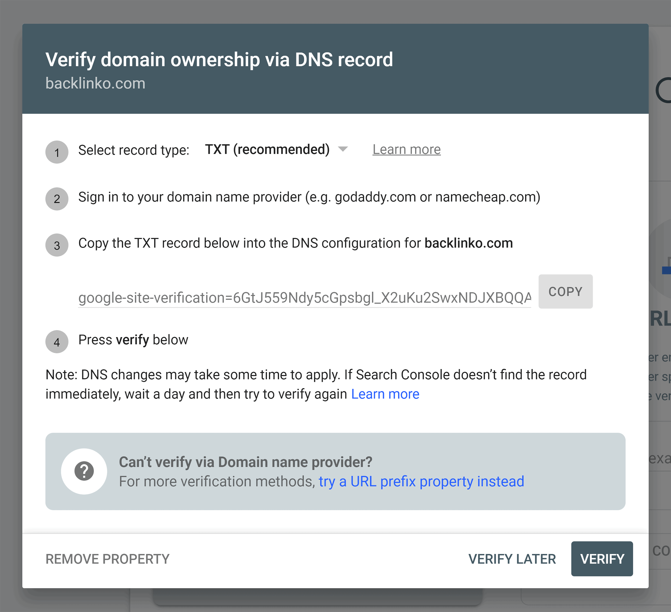Click the caret arrow beside TXT (recommended)

[343, 149]
